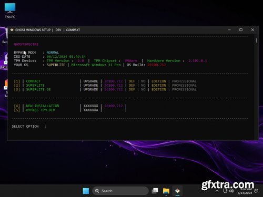Click the TPM Chipset VMware value

coord(131,61)
